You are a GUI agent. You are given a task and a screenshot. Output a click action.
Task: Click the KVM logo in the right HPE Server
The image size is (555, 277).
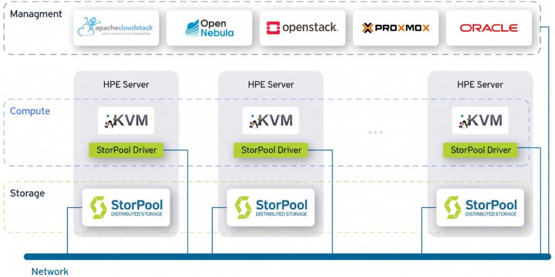click(x=480, y=121)
